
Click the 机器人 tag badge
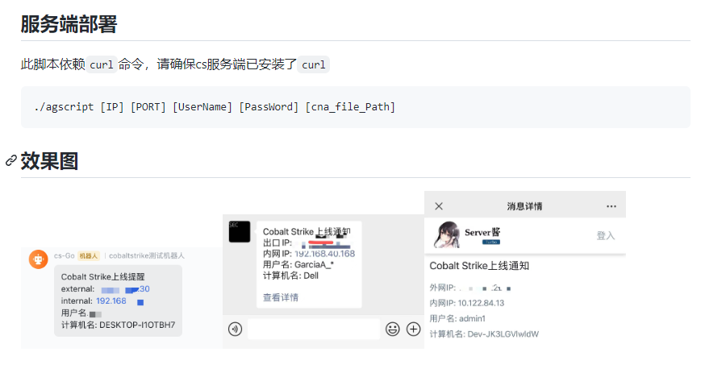tap(89, 255)
